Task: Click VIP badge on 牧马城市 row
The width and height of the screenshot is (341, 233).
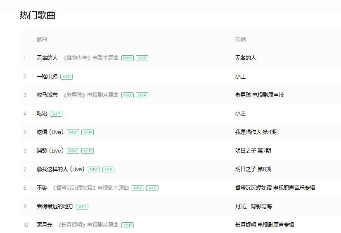Action: click(x=142, y=95)
